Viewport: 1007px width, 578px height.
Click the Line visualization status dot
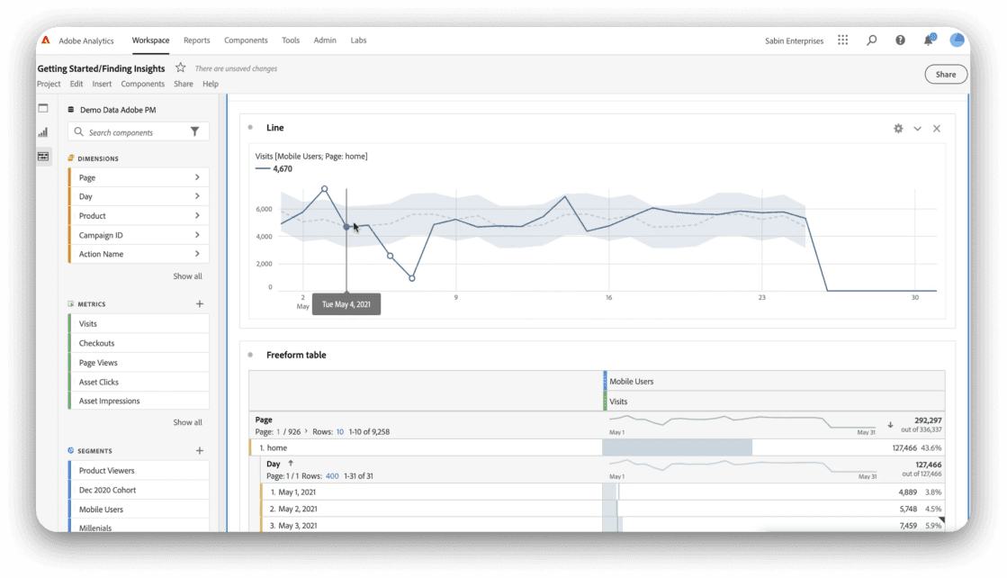pos(250,127)
